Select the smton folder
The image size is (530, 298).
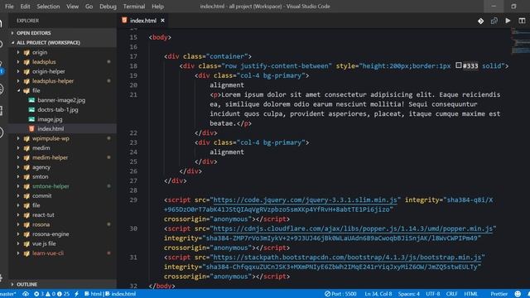(x=40, y=176)
